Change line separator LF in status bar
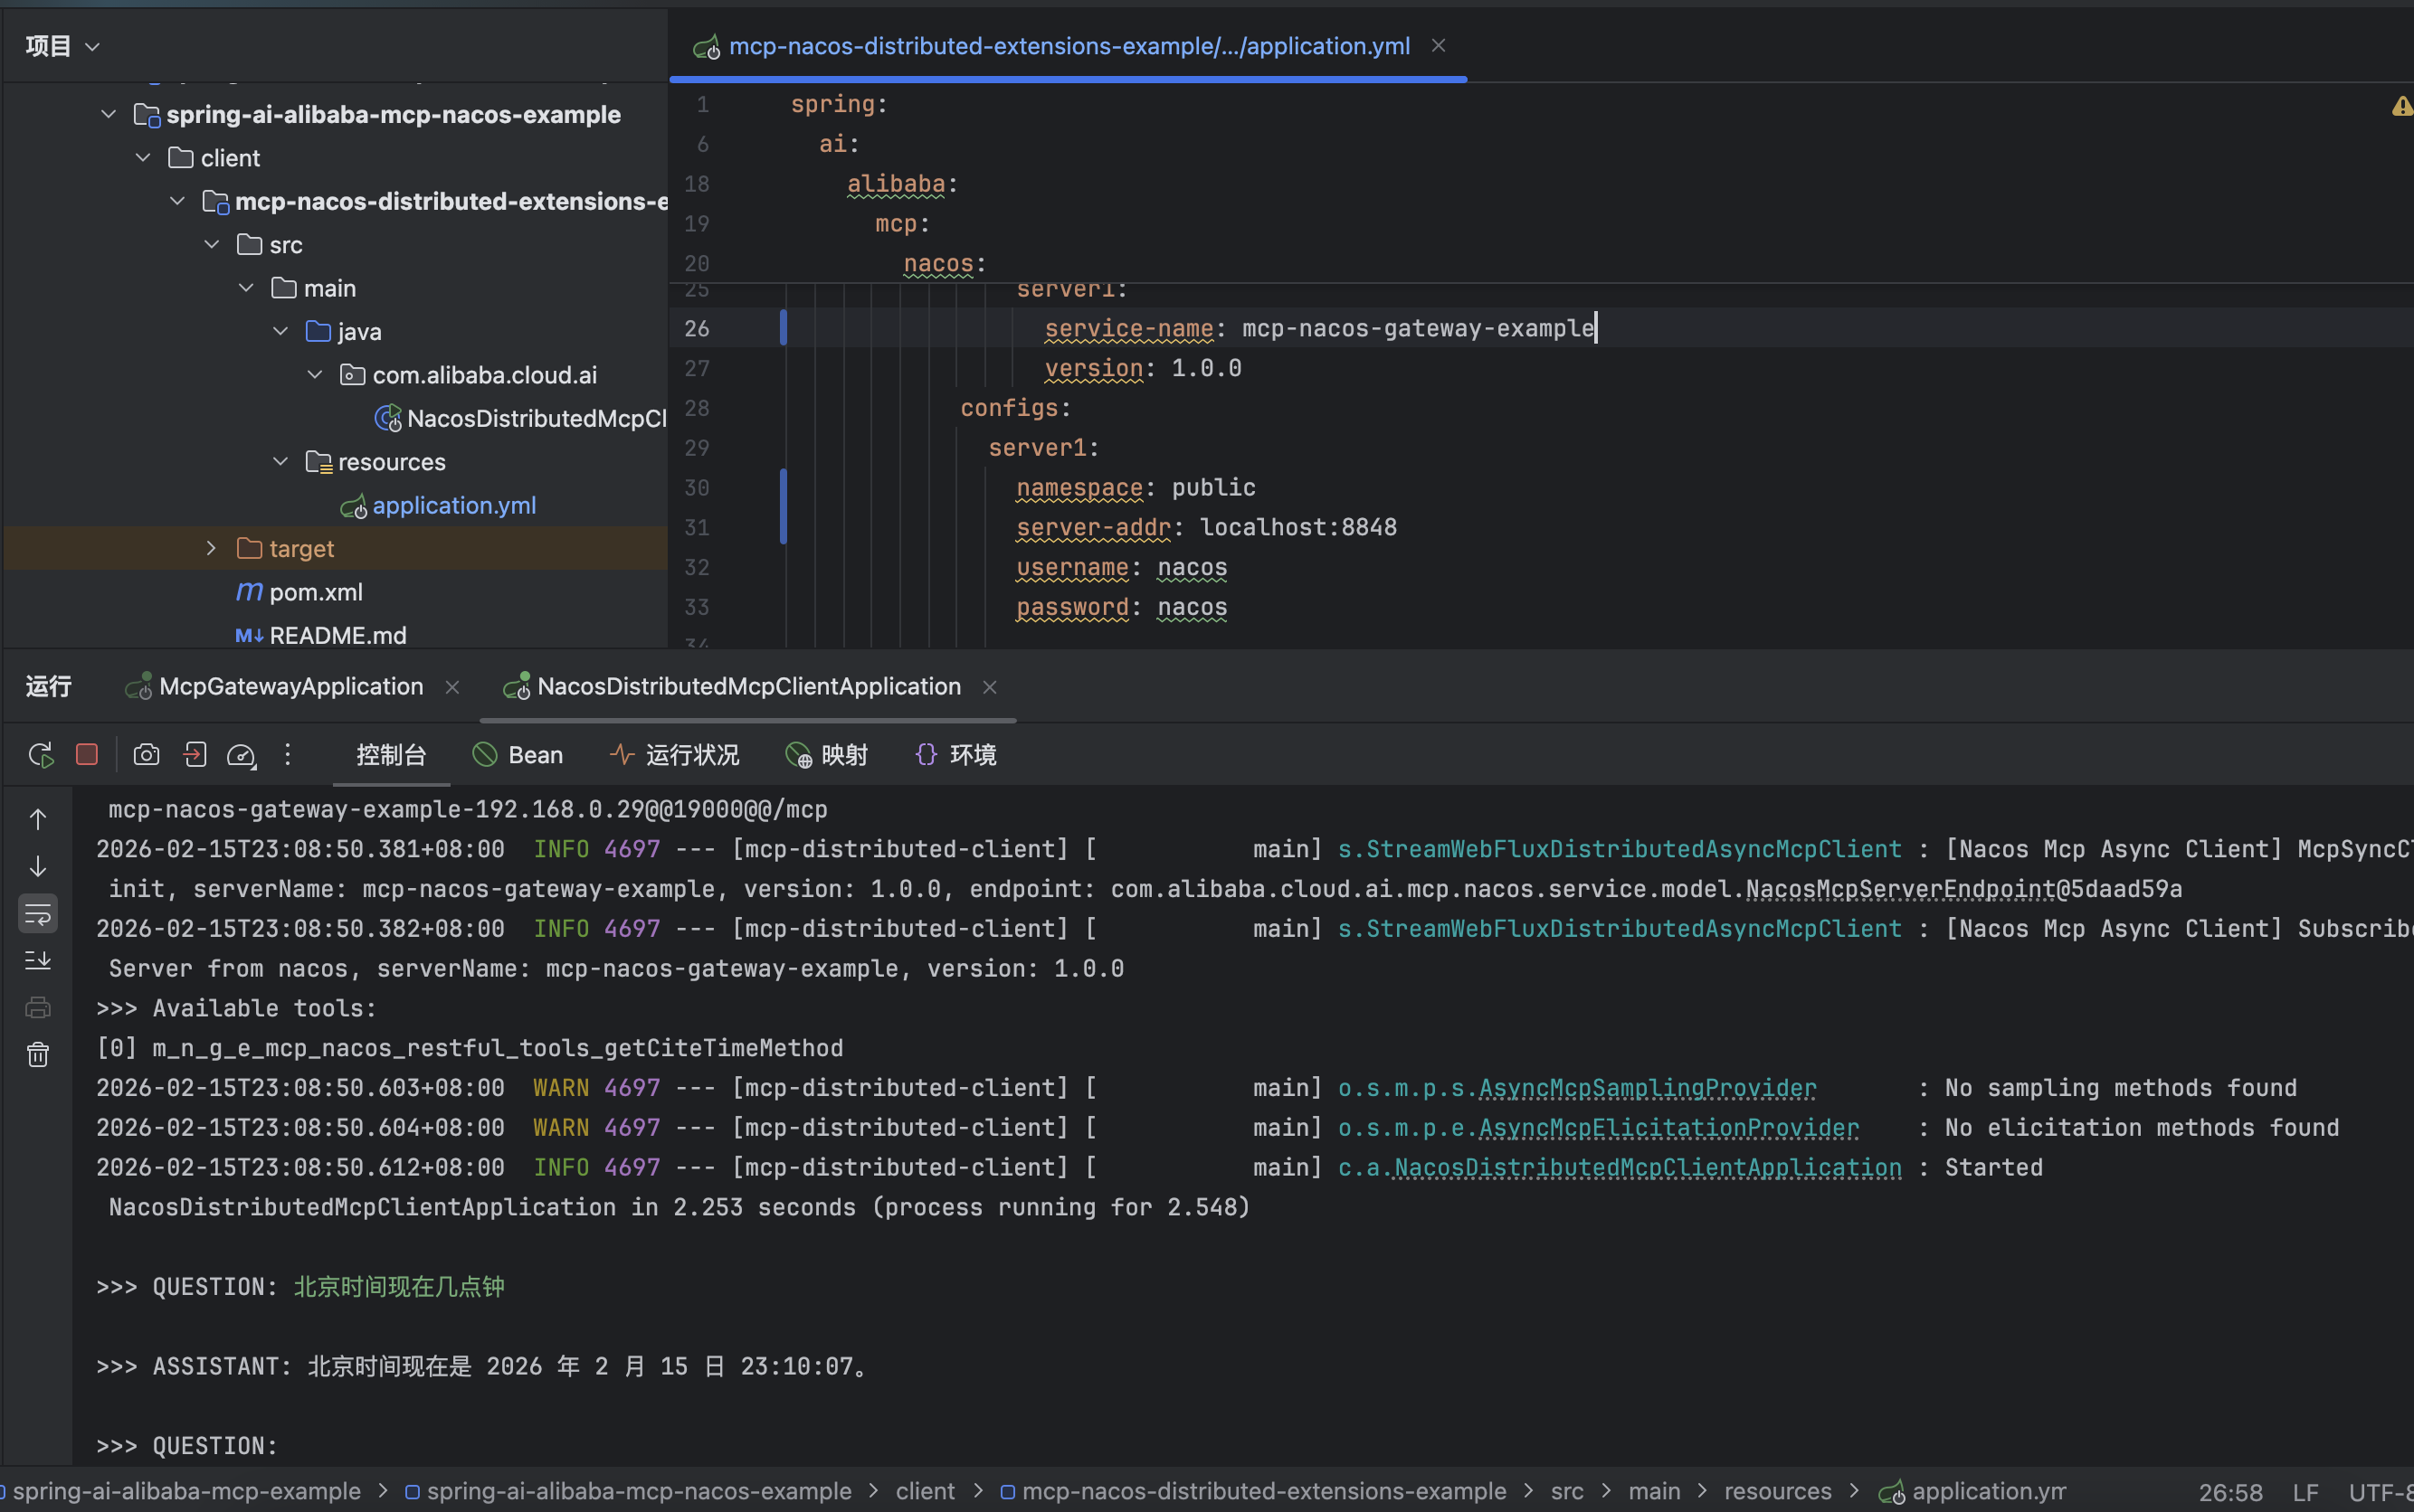Screen dimensions: 2414x1512 2305,1492
